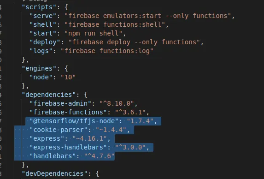Screen dimensions: 264x179
Task: Click the handlebars version "^4.7.6"
Action: click(x=100, y=156)
